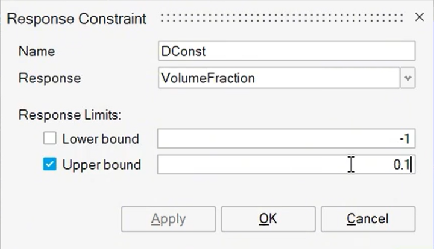Screen dimensions: 434x249
Task: Toggle Lower bound via its label text
Action: pyautogui.click(x=101, y=139)
